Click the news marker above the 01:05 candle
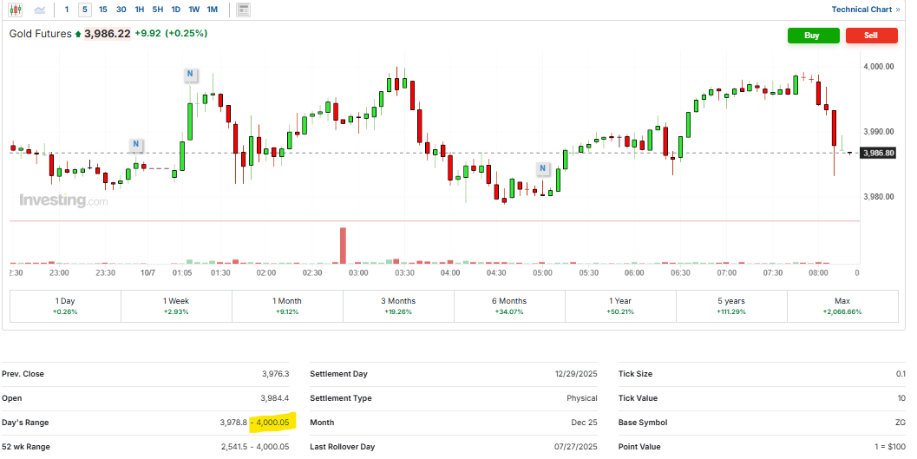 (190, 75)
